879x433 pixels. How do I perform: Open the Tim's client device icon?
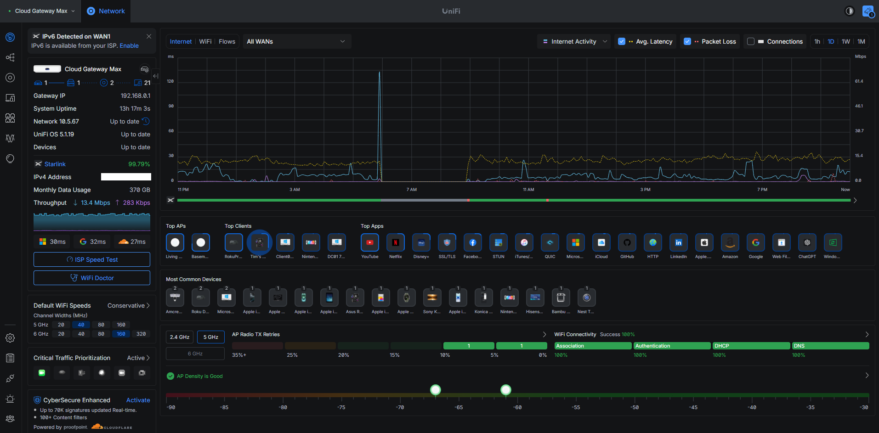260,242
